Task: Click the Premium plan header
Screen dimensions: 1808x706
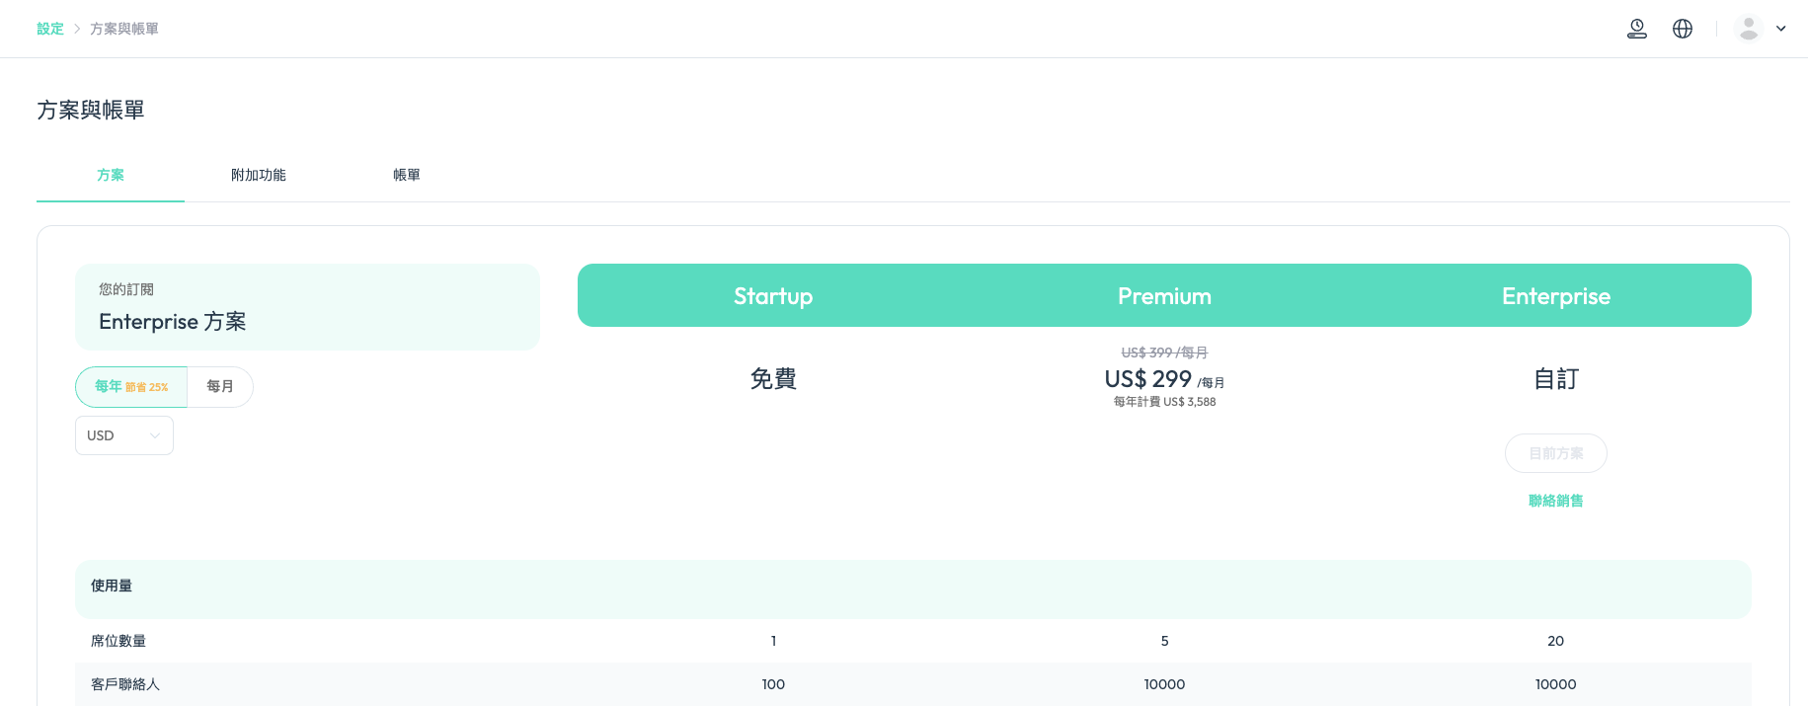Action: (x=1164, y=296)
